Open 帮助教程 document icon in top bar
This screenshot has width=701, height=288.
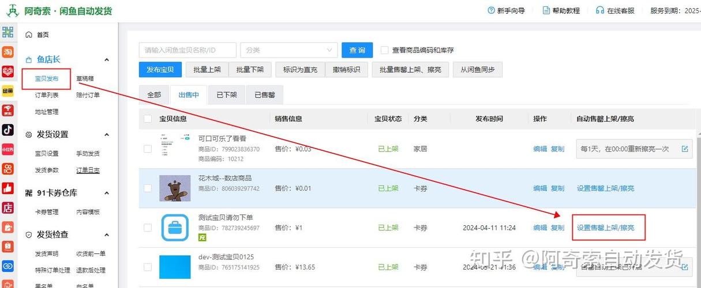click(x=546, y=10)
